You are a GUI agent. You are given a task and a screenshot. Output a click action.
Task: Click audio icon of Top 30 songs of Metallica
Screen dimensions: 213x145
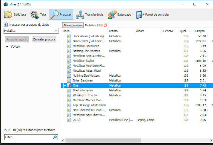(x=69, y=105)
